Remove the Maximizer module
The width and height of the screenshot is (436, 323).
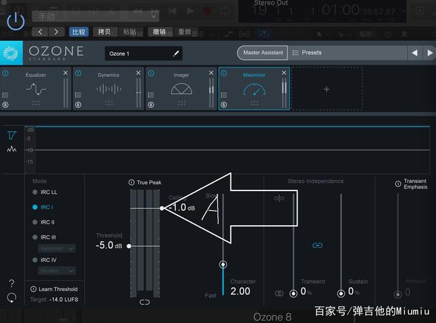[284, 73]
